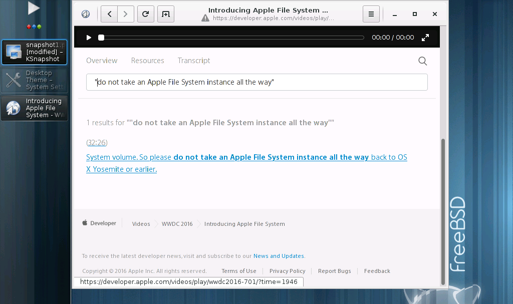The height and width of the screenshot is (304, 513).
Task: Minimize the browser window
Action: [x=395, y=14]
